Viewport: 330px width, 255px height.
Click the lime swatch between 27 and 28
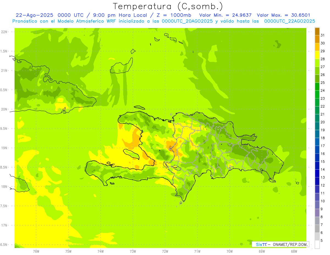pos(317,63)
